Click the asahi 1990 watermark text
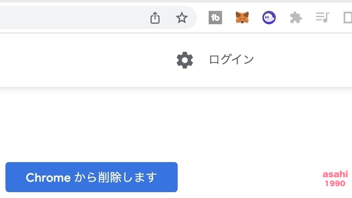 335,179
